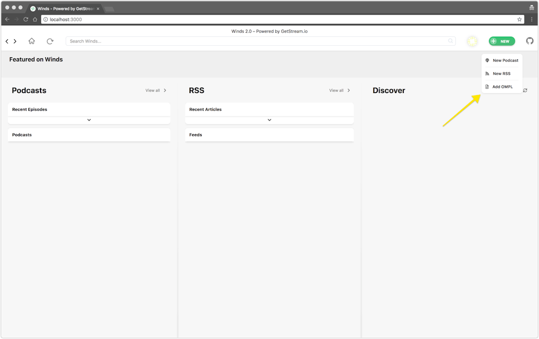Select New RSS from the menu
Viewport: 539px width, 339px height.
[x=502, y=74]
